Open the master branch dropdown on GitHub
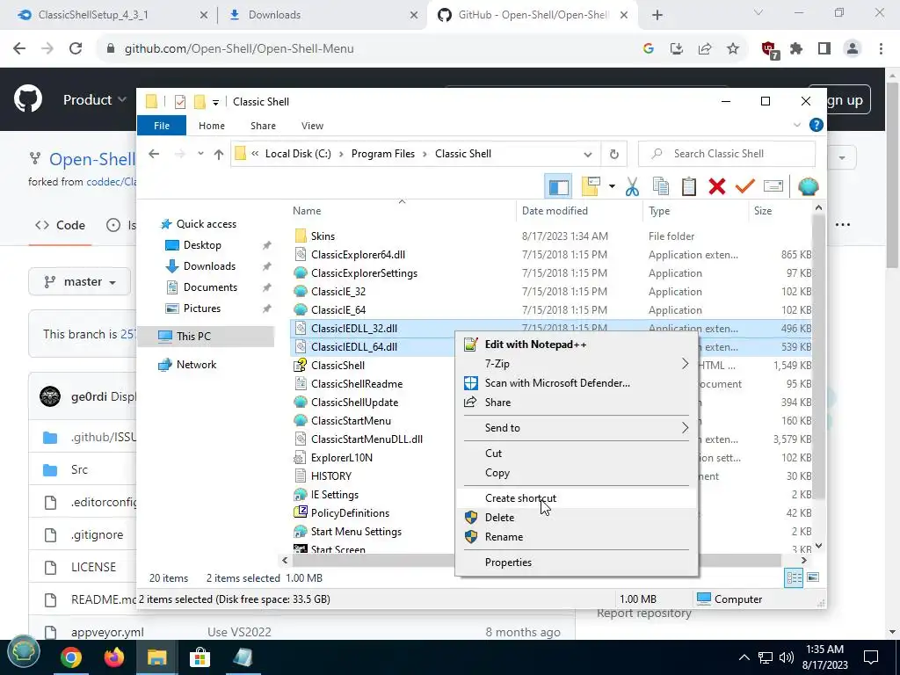Screen dimensions: 900x675 click(x=80, y=282)
